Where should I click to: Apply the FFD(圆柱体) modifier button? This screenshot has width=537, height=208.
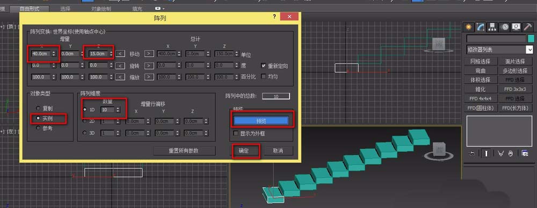pos(480,108)
